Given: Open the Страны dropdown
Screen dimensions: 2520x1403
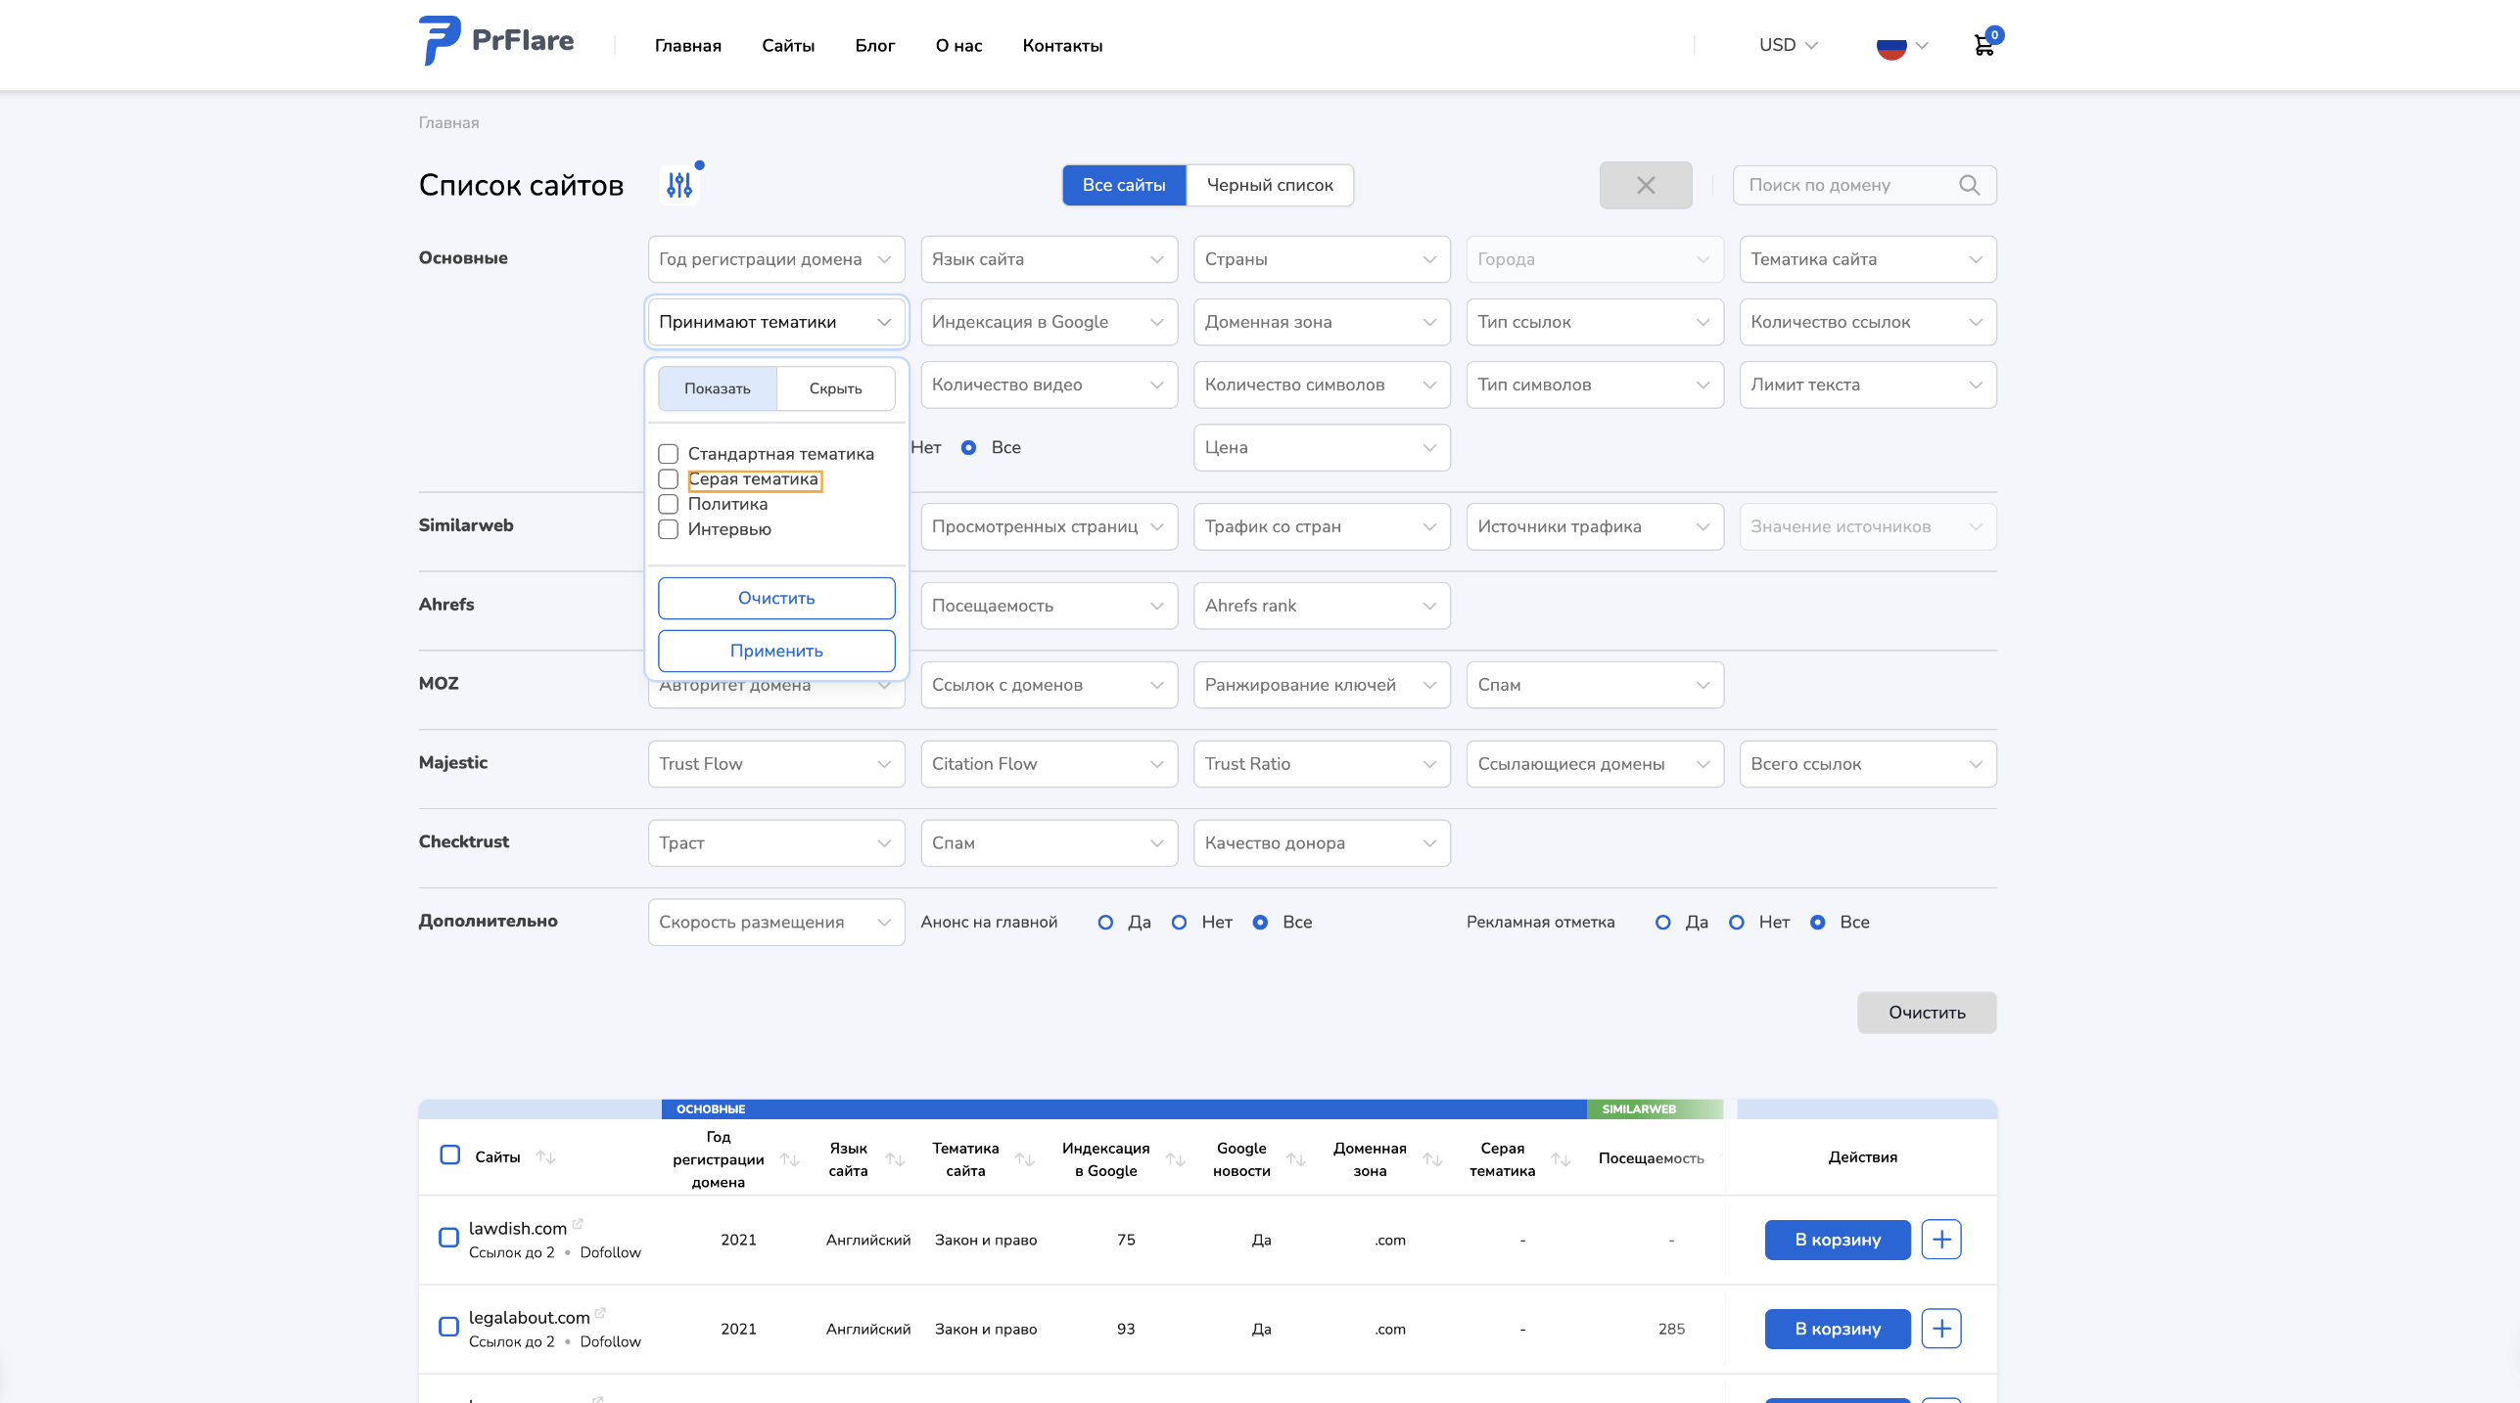Looking at the screenshot, I should [x=1322, y=259].
